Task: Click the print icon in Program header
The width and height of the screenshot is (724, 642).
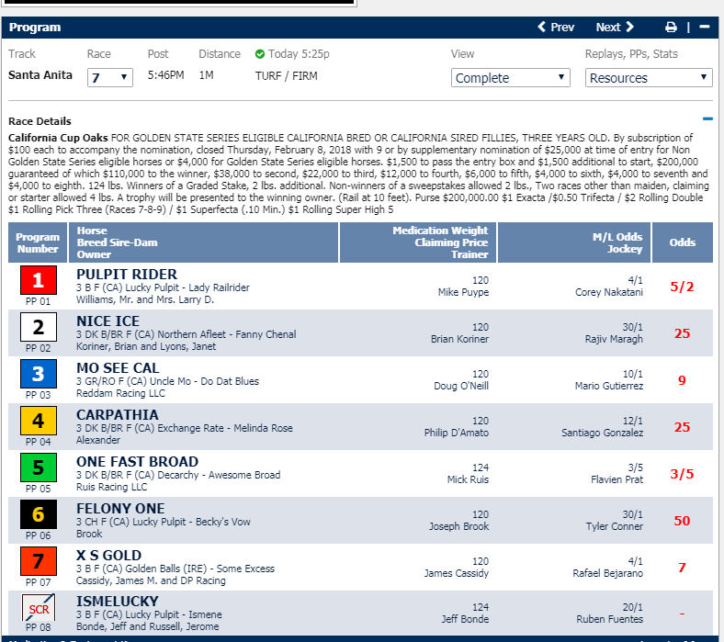Action: pyautogui.click(x=671, y=28)
